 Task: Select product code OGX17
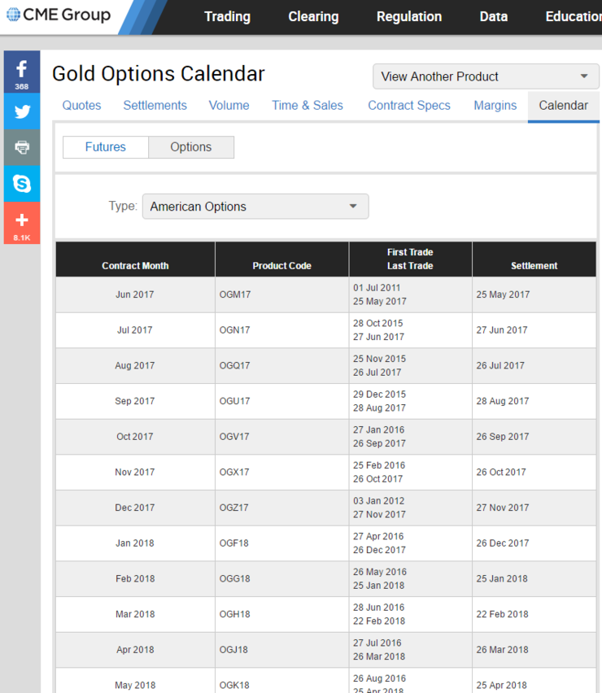pos(234,472)
